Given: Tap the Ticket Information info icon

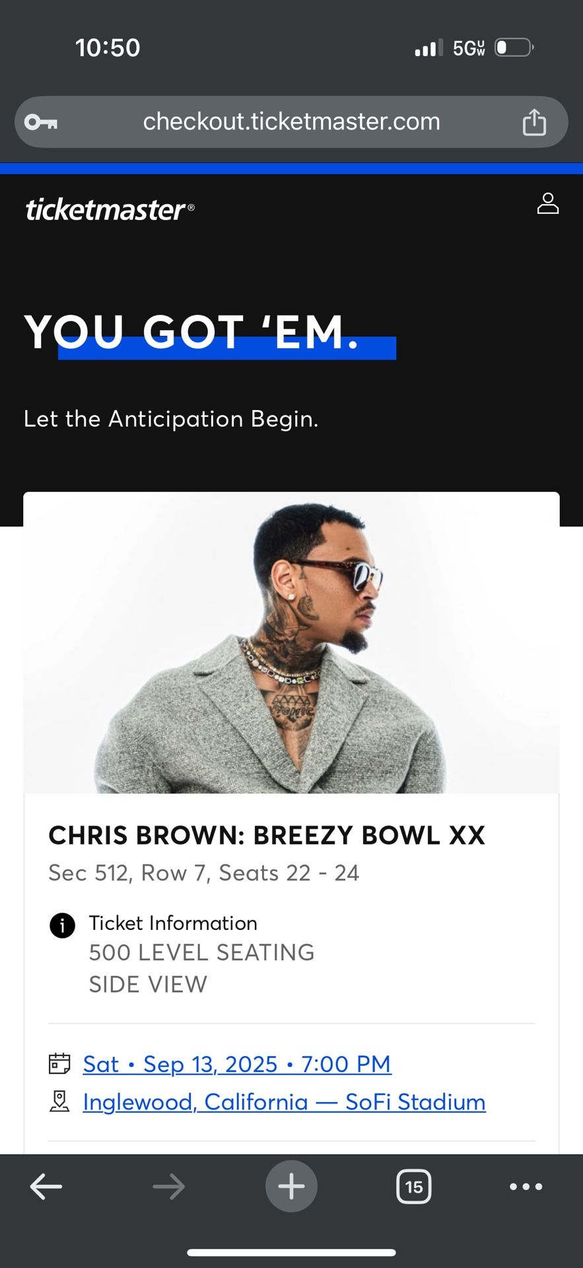Looking at the screenshot, I should pyautogui.click(x=62, y=925).
